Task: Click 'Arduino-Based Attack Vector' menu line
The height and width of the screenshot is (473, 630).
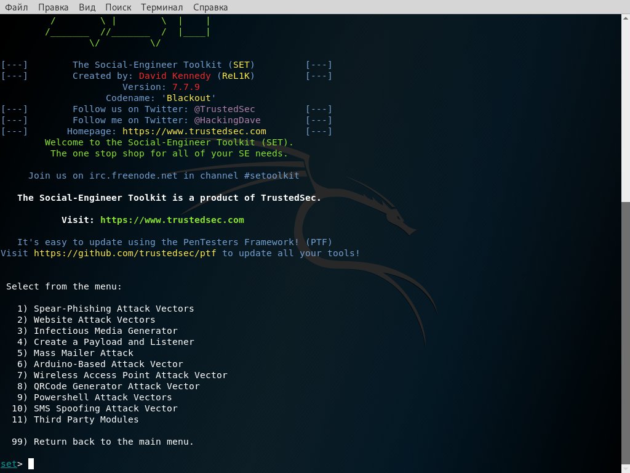Action: tap(100, 364)
